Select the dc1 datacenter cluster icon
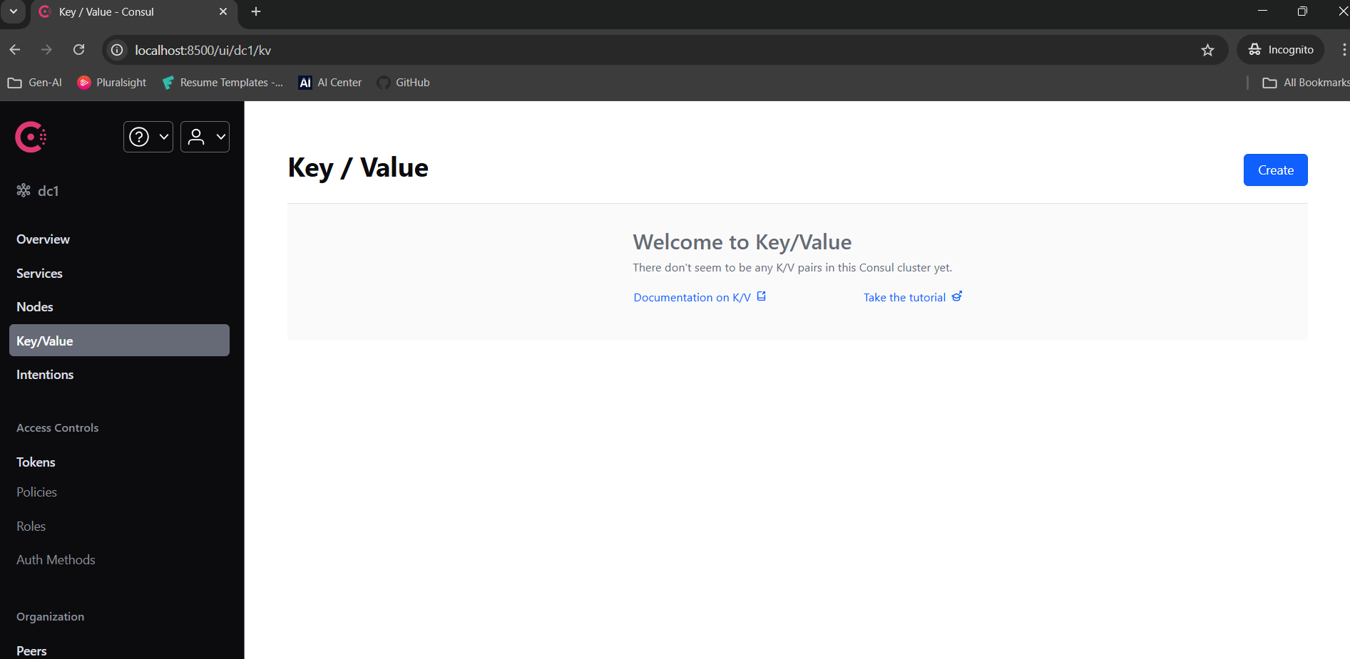 pos(24,190)
